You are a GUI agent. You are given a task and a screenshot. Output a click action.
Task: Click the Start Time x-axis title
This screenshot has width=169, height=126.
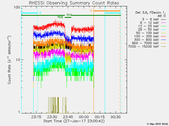[74, 121]
